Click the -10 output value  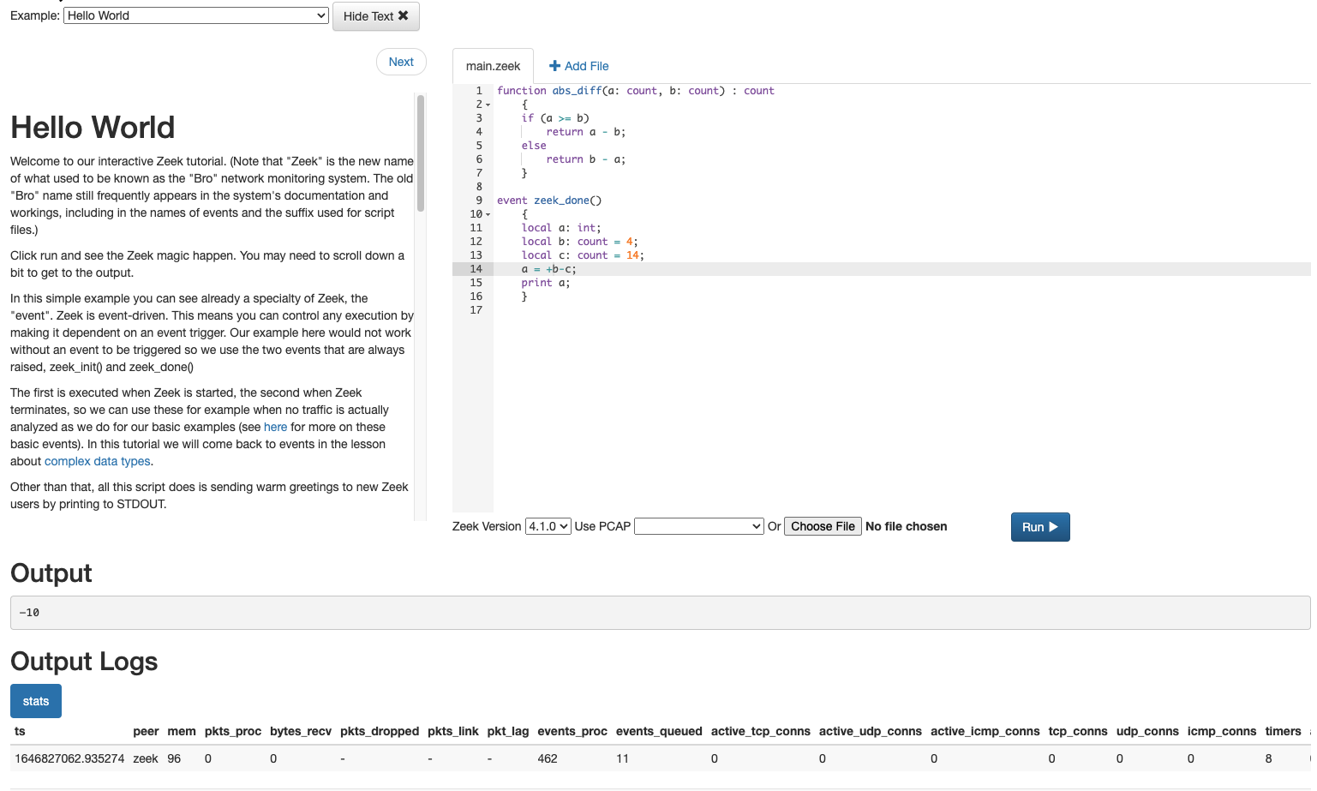click(x=29, y=613)
